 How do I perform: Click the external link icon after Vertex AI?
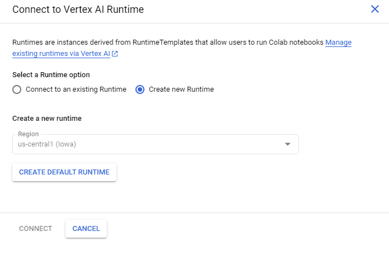point(115,54)
